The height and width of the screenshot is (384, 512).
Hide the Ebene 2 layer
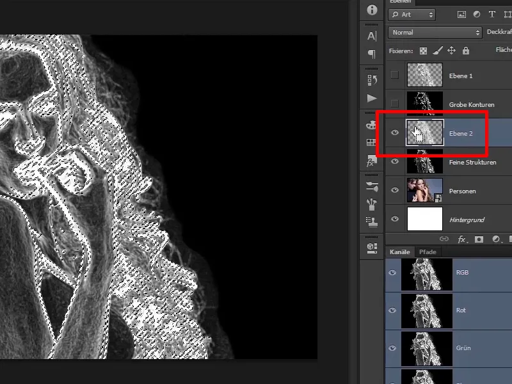394,132
